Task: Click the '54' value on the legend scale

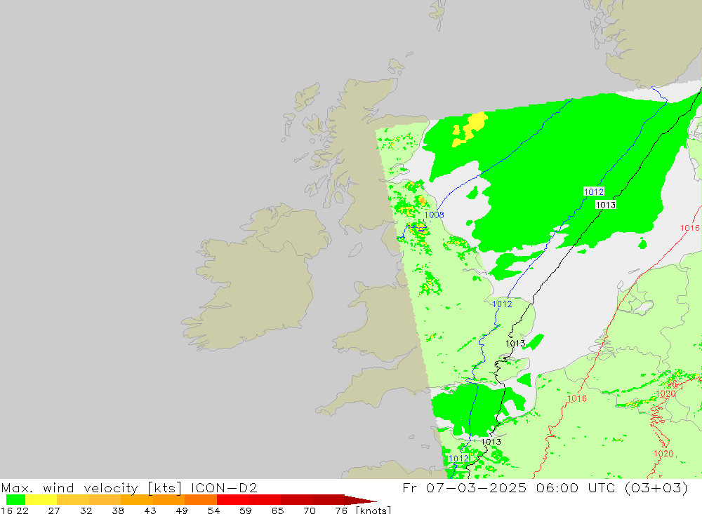Action: coord(213,510)
